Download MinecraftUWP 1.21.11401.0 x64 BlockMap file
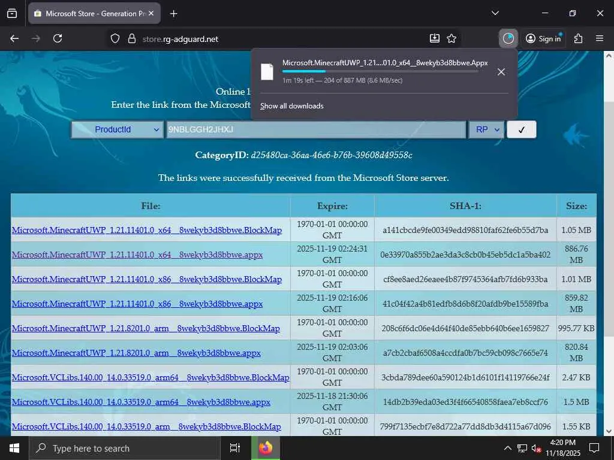The height and width of the screenshot is (460, 614). pos(147,230)
